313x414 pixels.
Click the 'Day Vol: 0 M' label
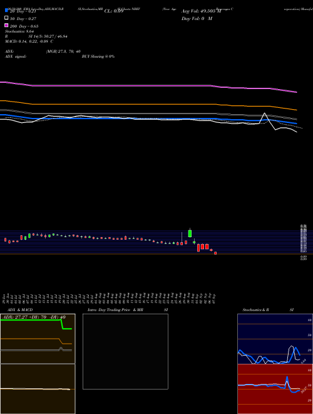click(197, 19)
